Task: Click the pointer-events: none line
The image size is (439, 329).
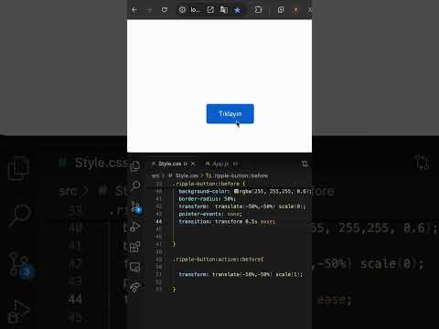Action: coord(210,214)
